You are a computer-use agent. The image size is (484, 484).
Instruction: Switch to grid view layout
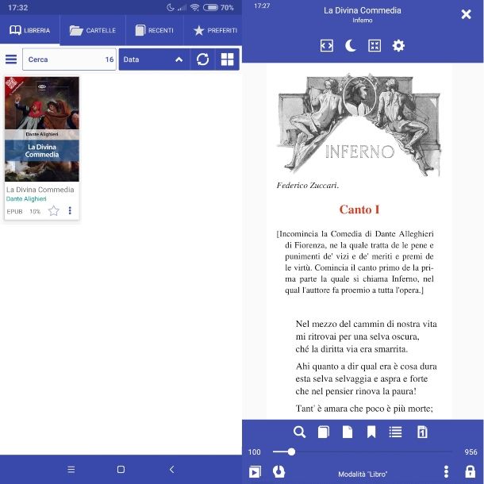click(x=227, y=60)
